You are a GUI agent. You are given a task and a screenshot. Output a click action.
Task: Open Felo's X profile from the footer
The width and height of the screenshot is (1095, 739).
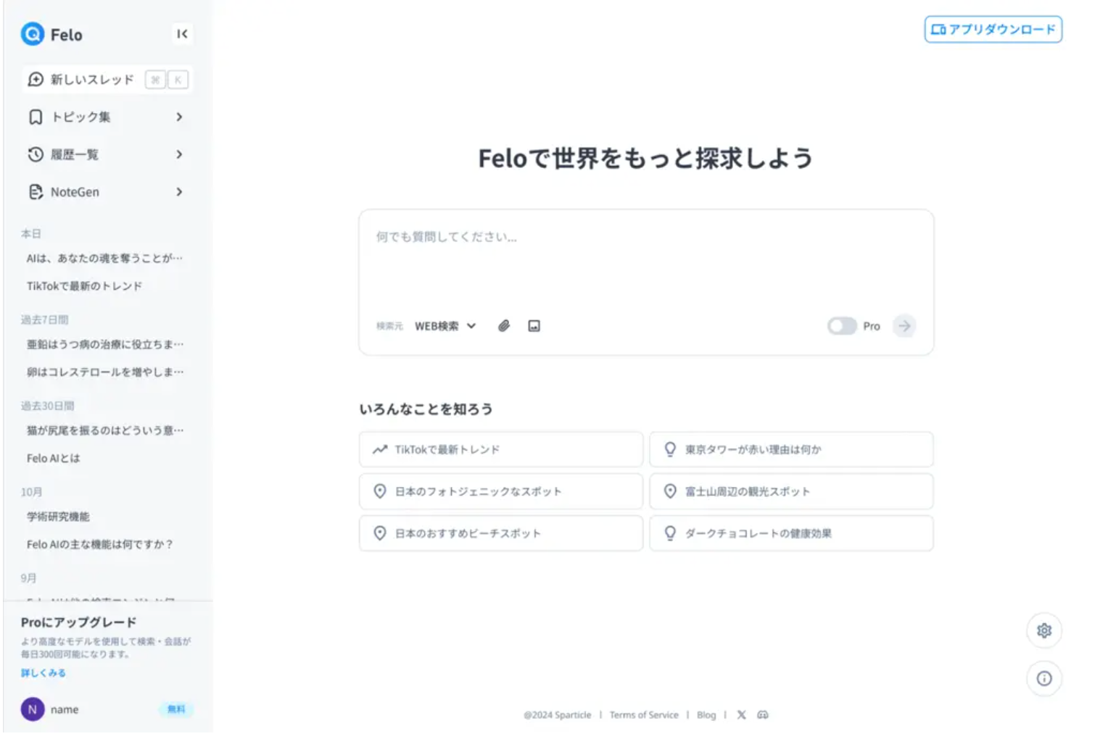(x=741, y=714)
